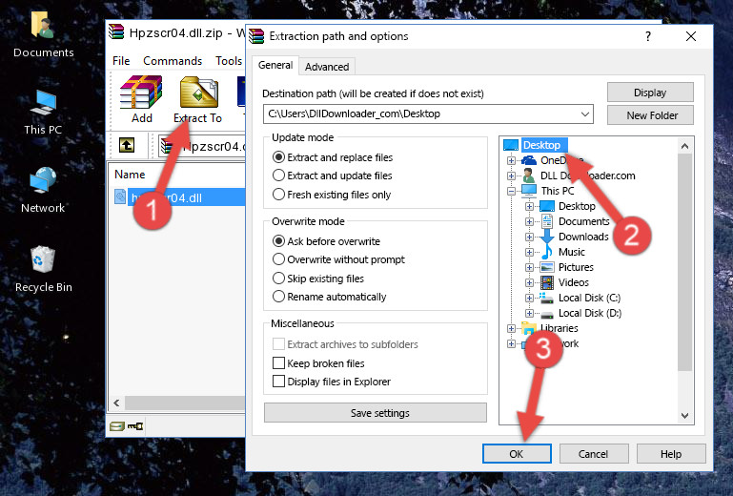Switch to the Advanced tab

click(327, 67)
